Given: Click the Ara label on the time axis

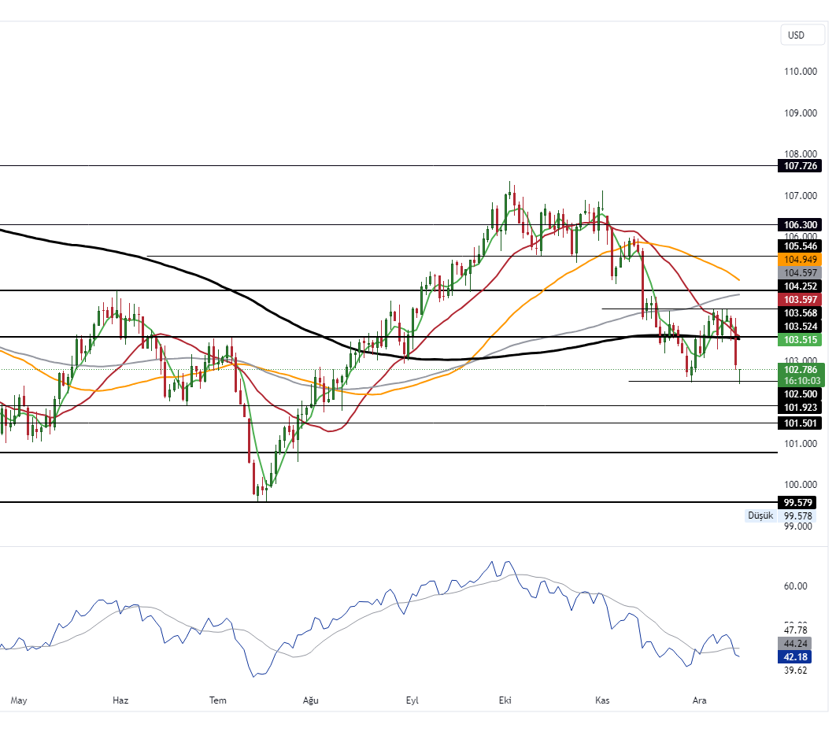Looking at the screenshot, I should pyautogui.click(x=700, y=700).
